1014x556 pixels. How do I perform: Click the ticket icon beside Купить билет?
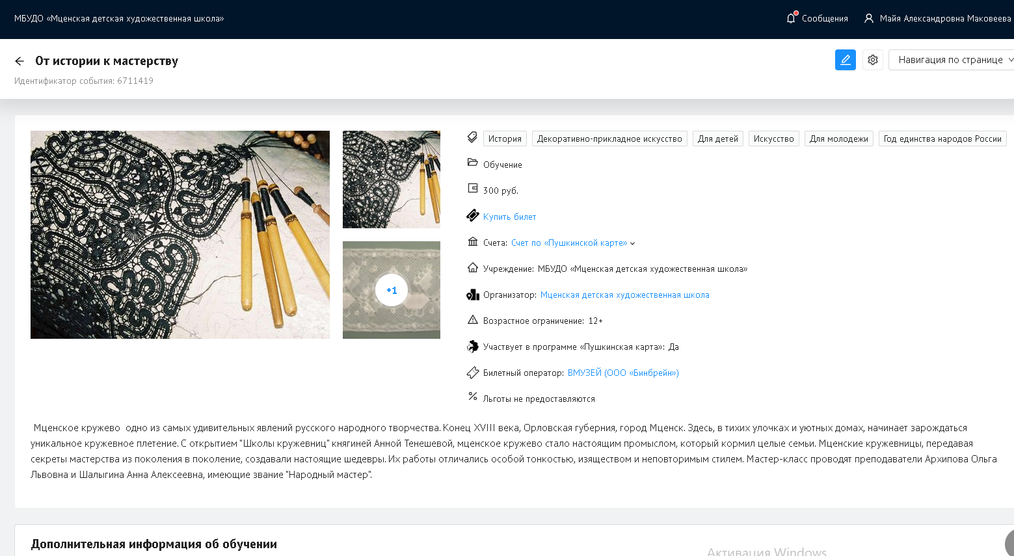pyautogui.click(x=473, y=216)
